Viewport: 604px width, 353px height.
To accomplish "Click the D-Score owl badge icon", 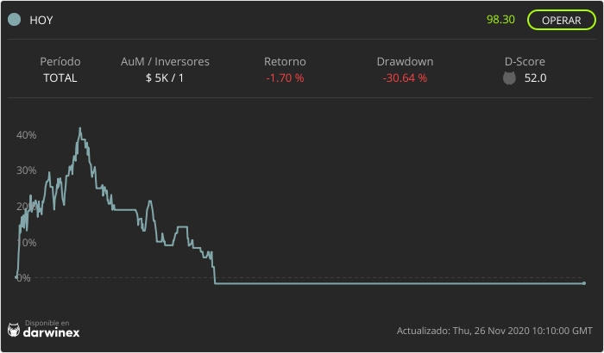I will point(509,78).
